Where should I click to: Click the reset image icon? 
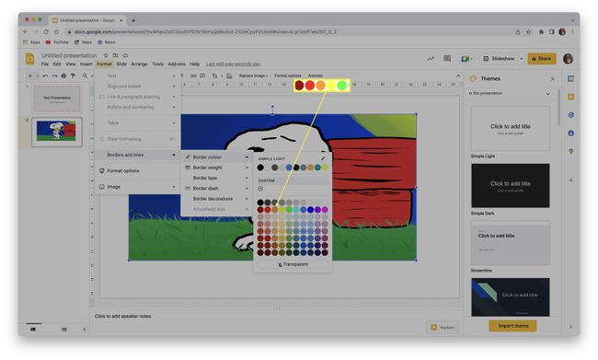click(x=229, y=75)
